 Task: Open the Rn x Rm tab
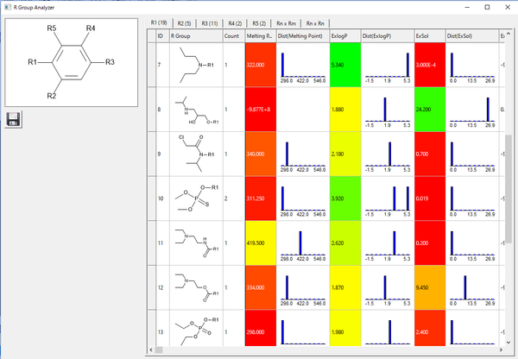[289, 22]
